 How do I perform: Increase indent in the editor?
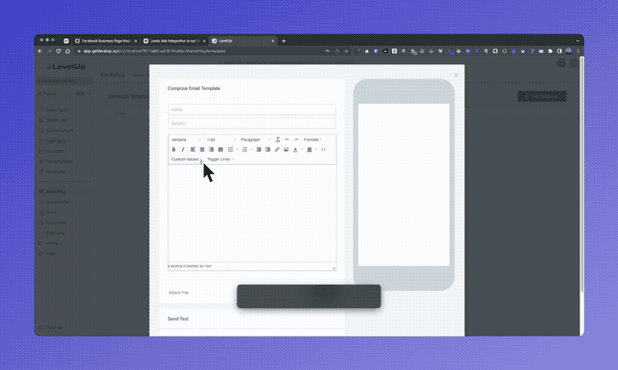pyautogui.click(x=268, y=149)
